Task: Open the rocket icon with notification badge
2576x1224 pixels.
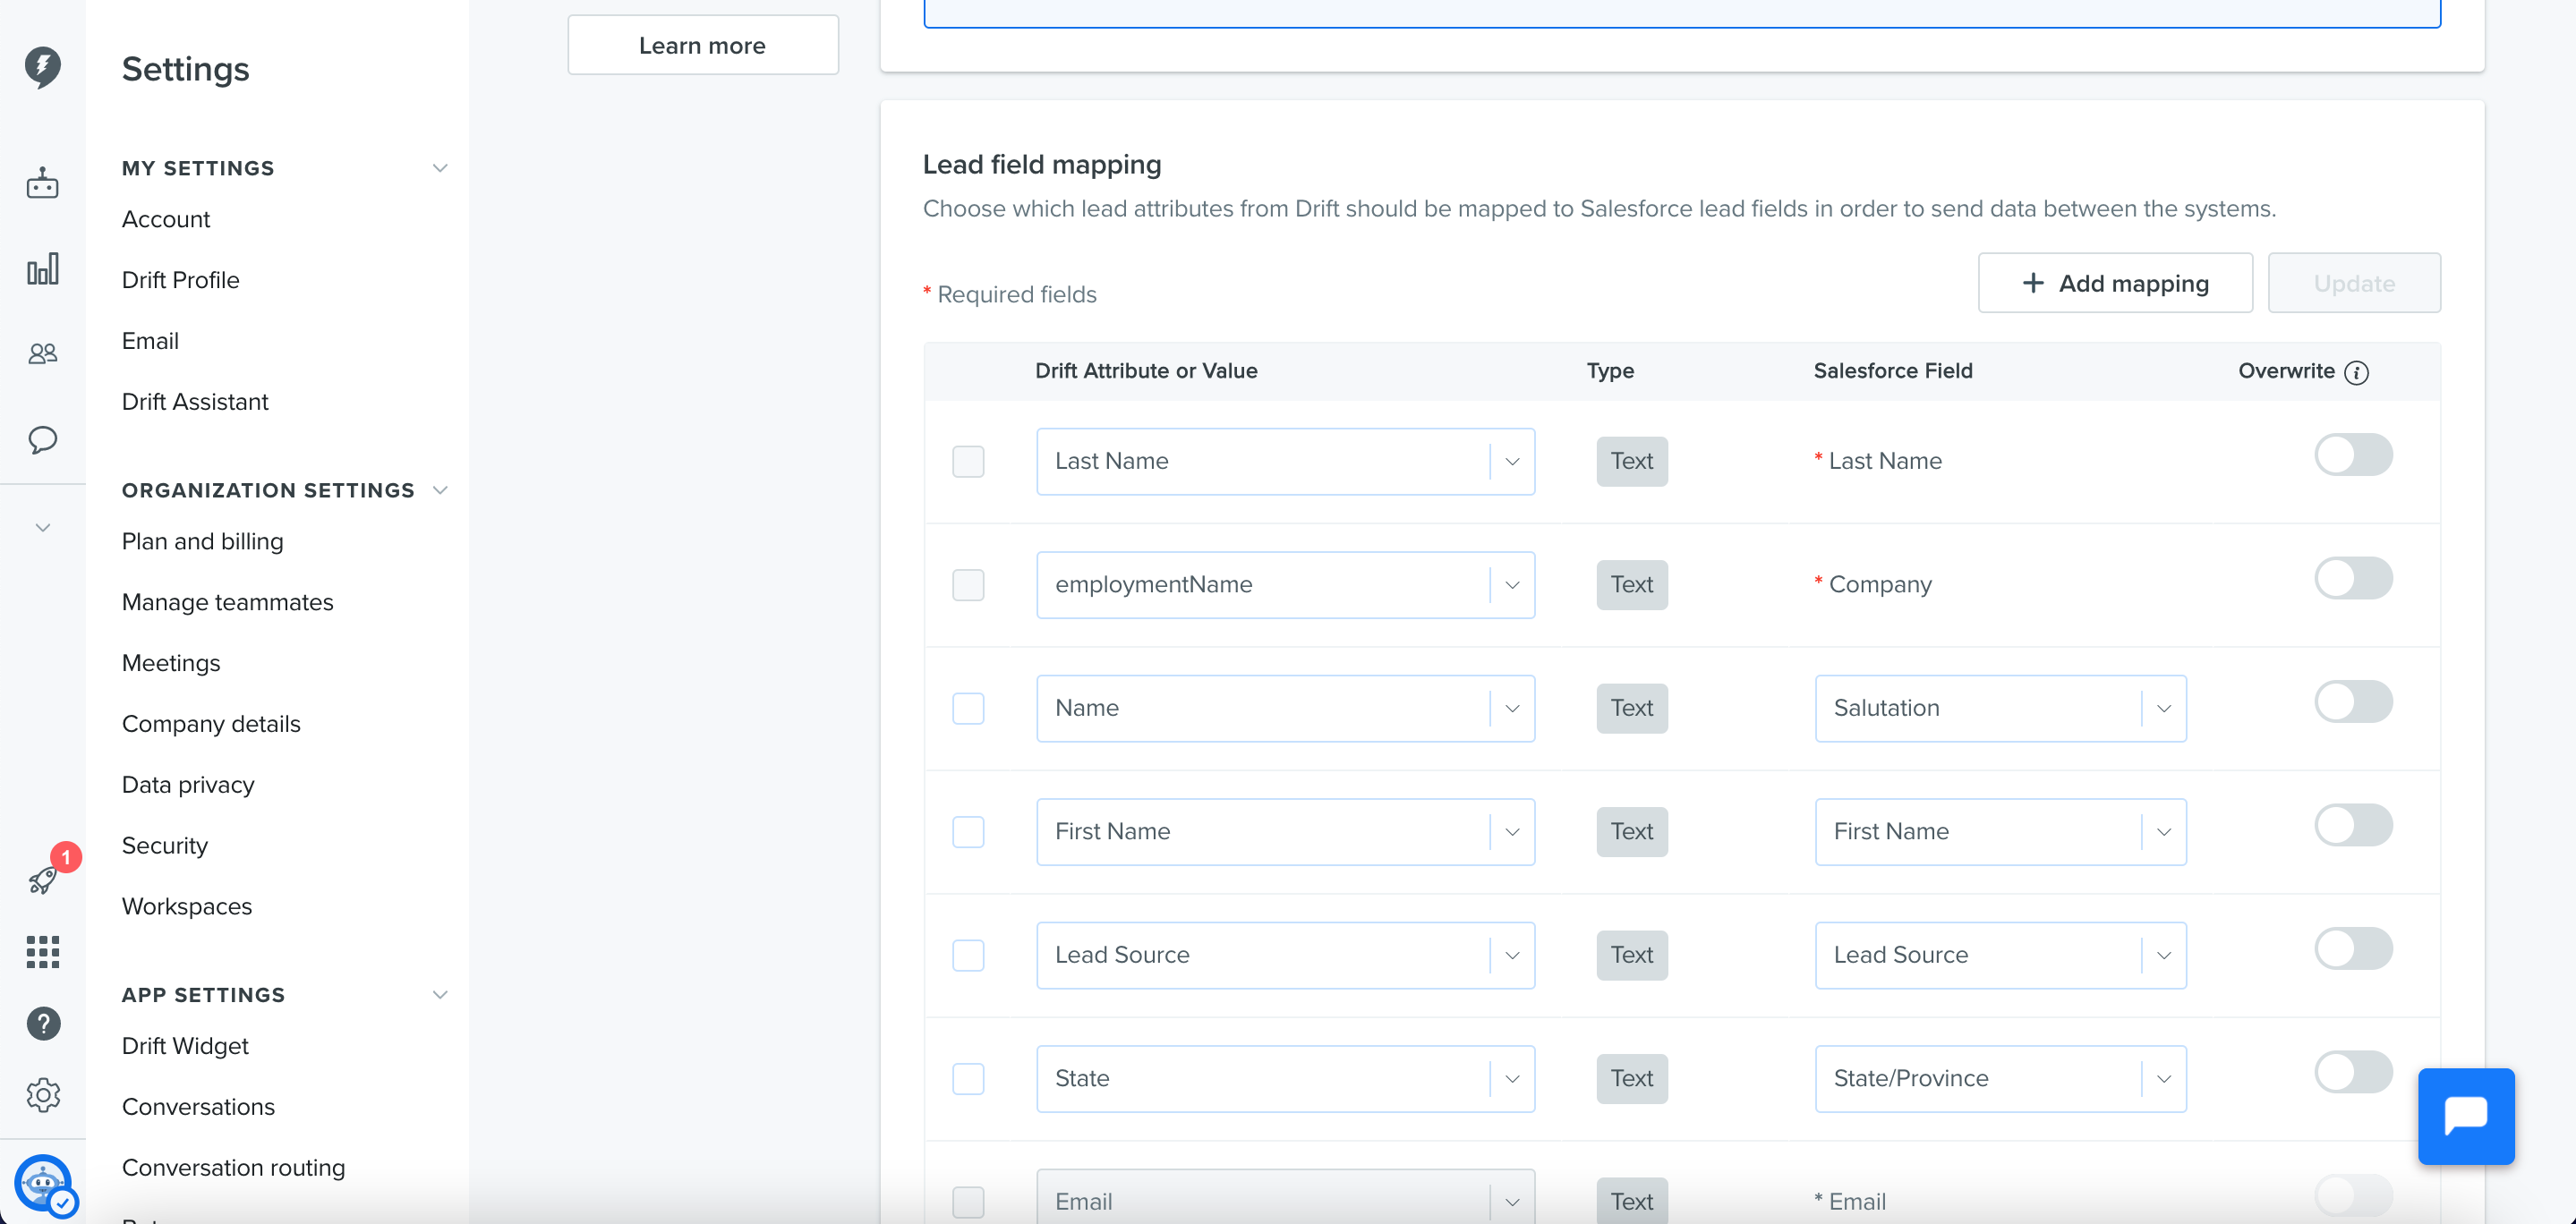Action: point(44,879)
